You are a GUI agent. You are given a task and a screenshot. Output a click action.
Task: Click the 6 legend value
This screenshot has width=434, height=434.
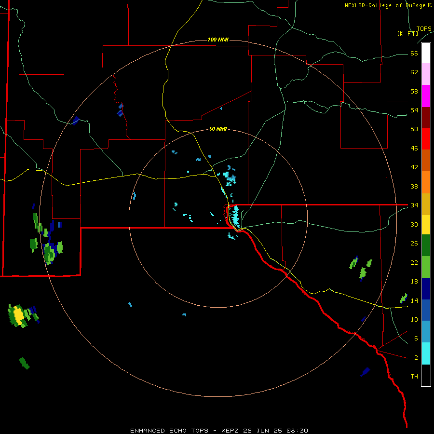416,339
